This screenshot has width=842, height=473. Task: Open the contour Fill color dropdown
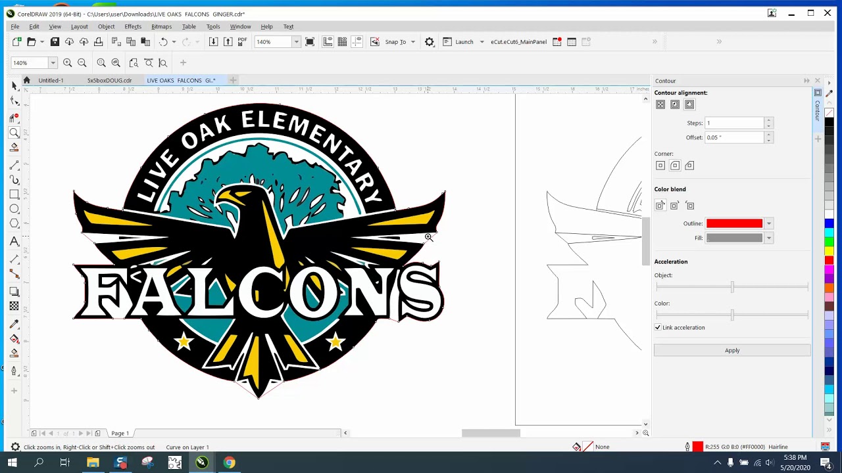coord(769,238)
